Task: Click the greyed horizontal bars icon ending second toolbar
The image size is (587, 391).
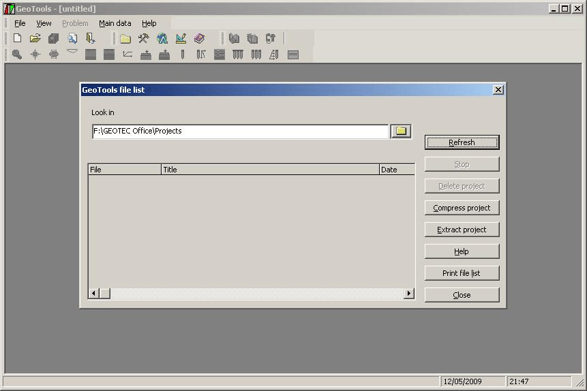Action: 292,54
